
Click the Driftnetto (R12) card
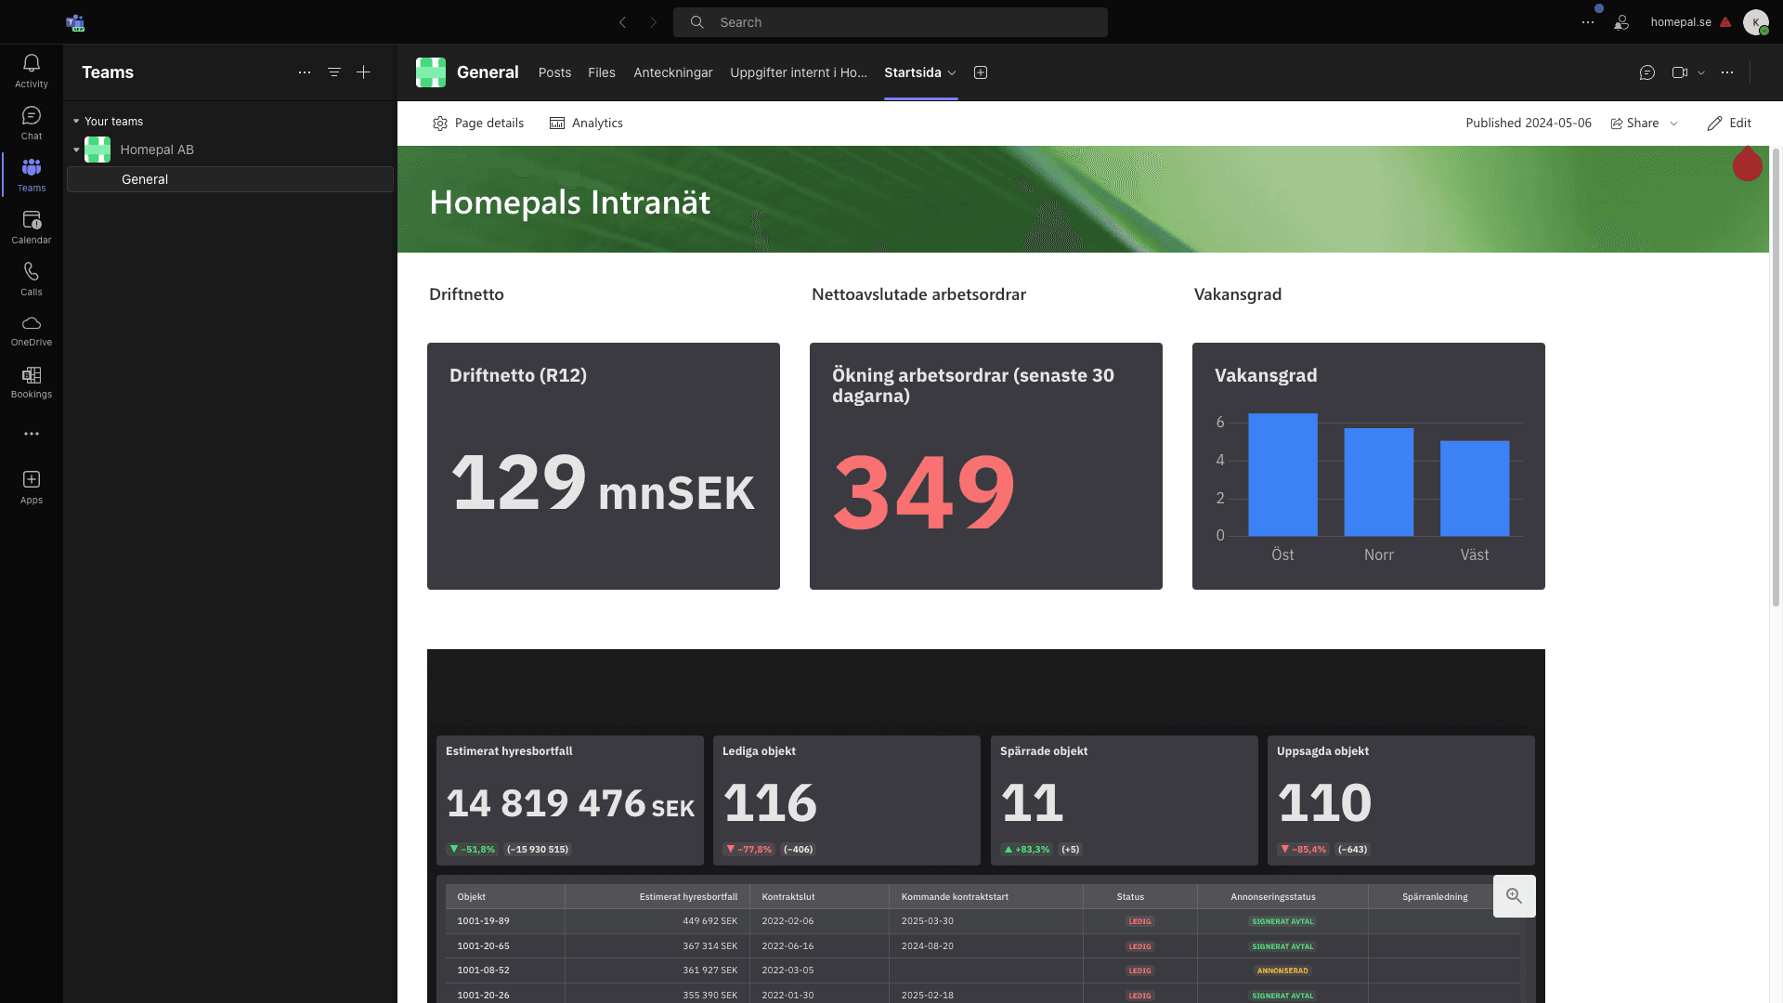click(604, 466)
